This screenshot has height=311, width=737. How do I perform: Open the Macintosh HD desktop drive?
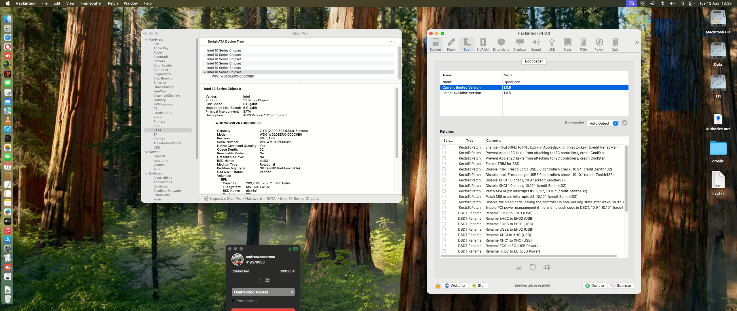point(718,22)
